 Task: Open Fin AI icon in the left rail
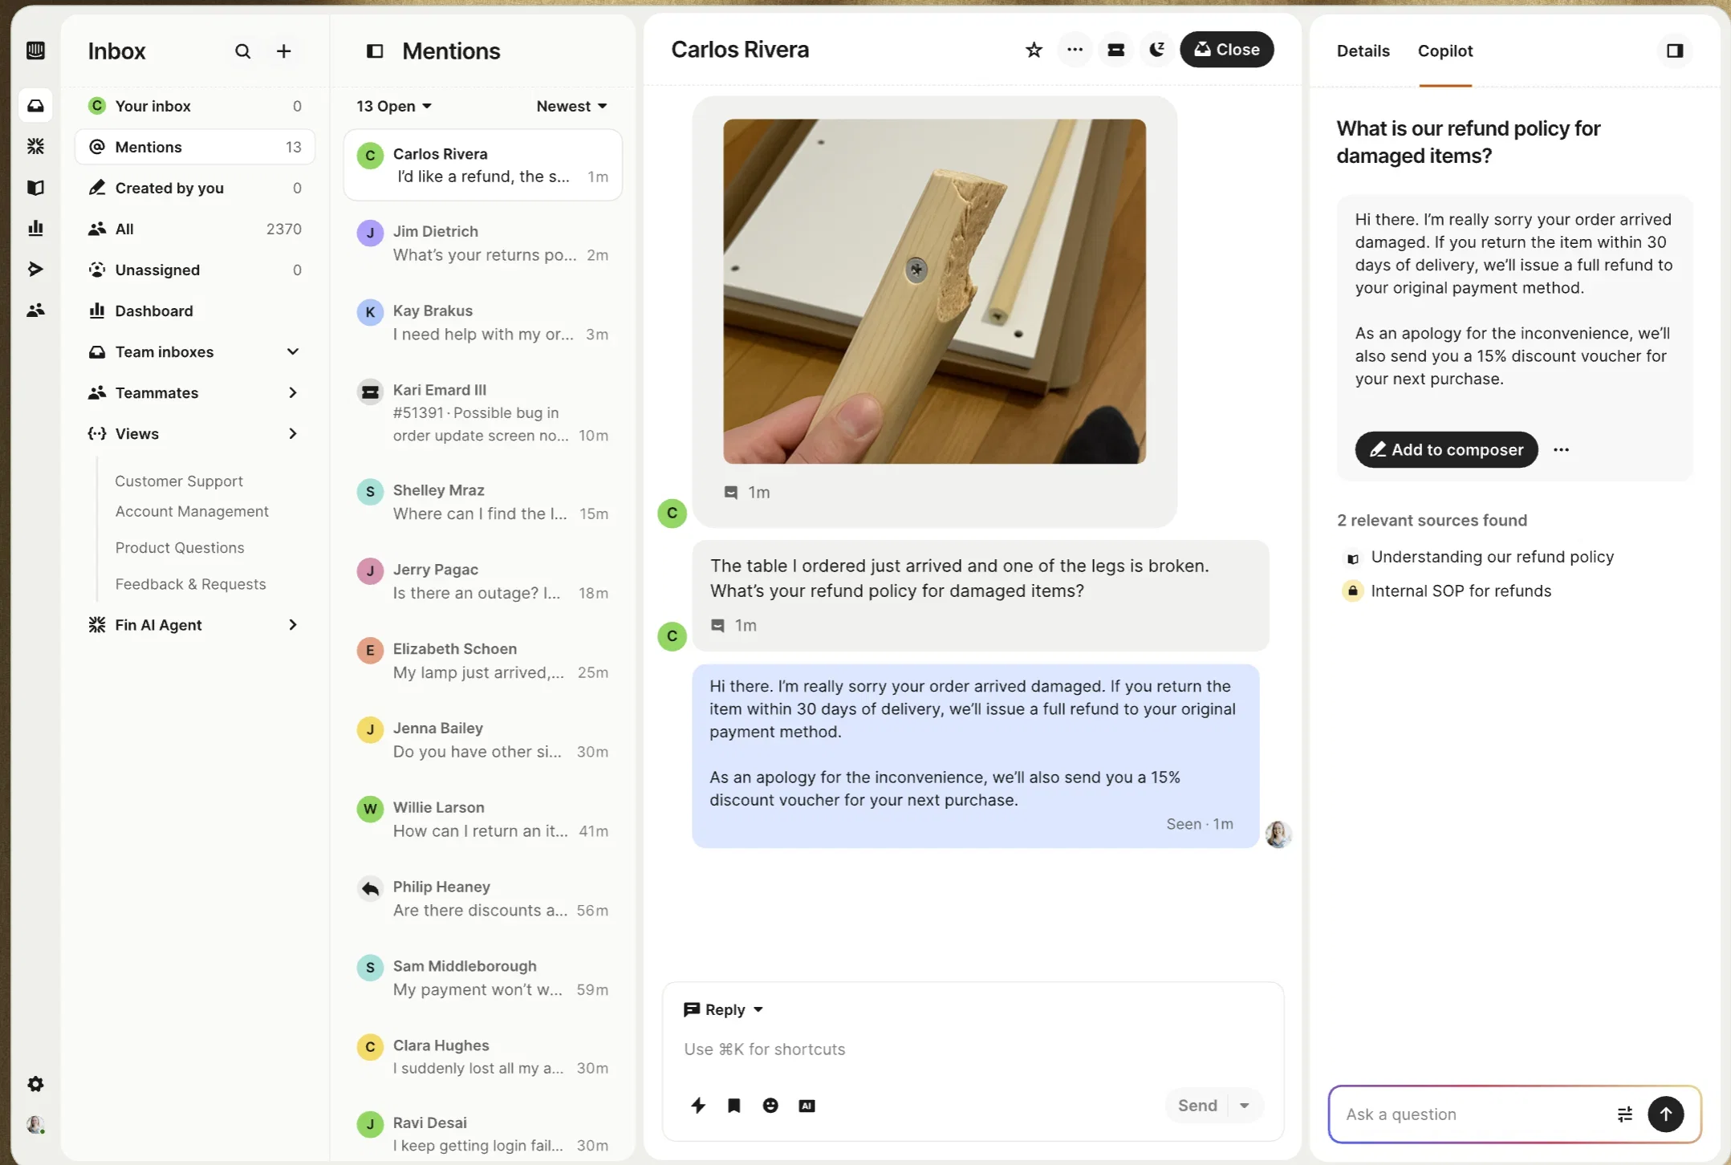[35, 146]
